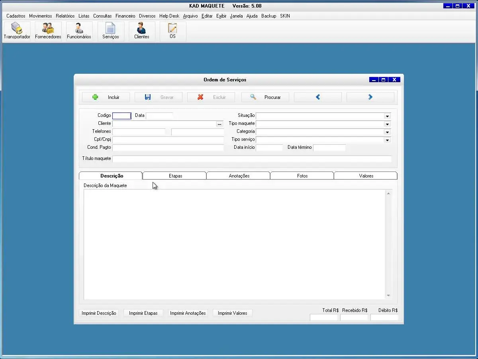Click inside Descrição da Maquete text area
The image size is (478, 359).
[235, 244]
